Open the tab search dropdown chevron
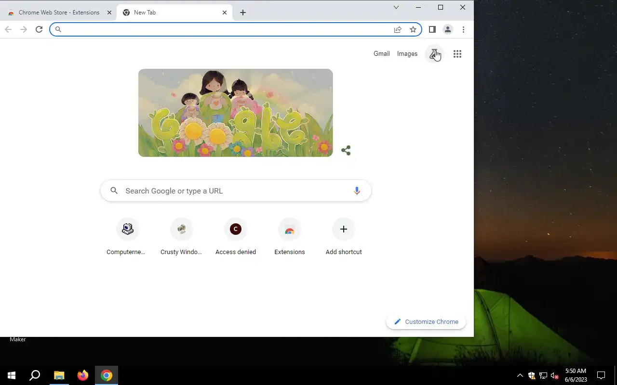 (x=396, y=7)
